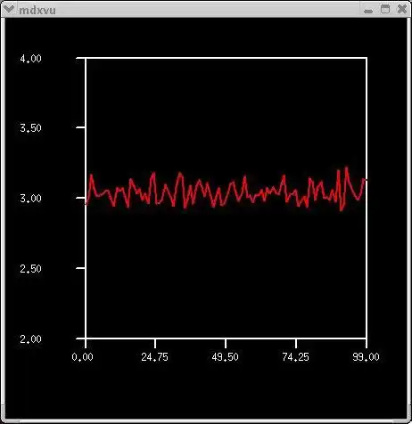Viewport: 412px width, 424px height.
Task: Click the 49.50 x-axis label
Action: point(225,357)
